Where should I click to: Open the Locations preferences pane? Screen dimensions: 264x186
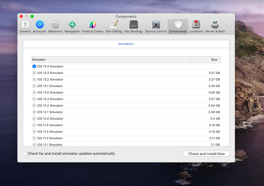tap(196, 27)
